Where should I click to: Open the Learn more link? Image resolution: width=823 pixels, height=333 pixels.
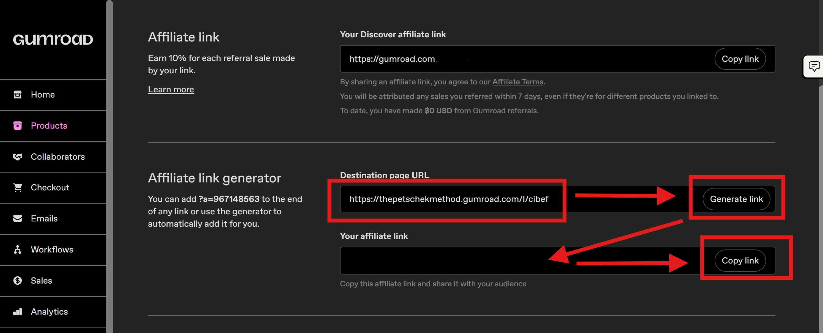pyautogui.click(x=171, y=89)
